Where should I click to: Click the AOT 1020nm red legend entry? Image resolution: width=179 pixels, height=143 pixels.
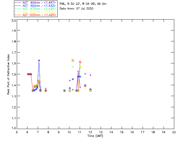tap(35, 15)
